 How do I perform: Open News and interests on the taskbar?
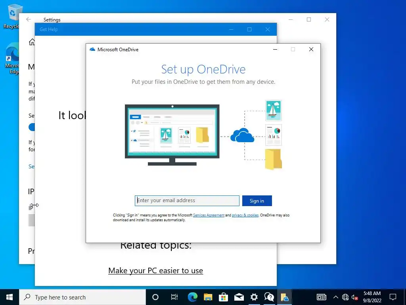321,297
